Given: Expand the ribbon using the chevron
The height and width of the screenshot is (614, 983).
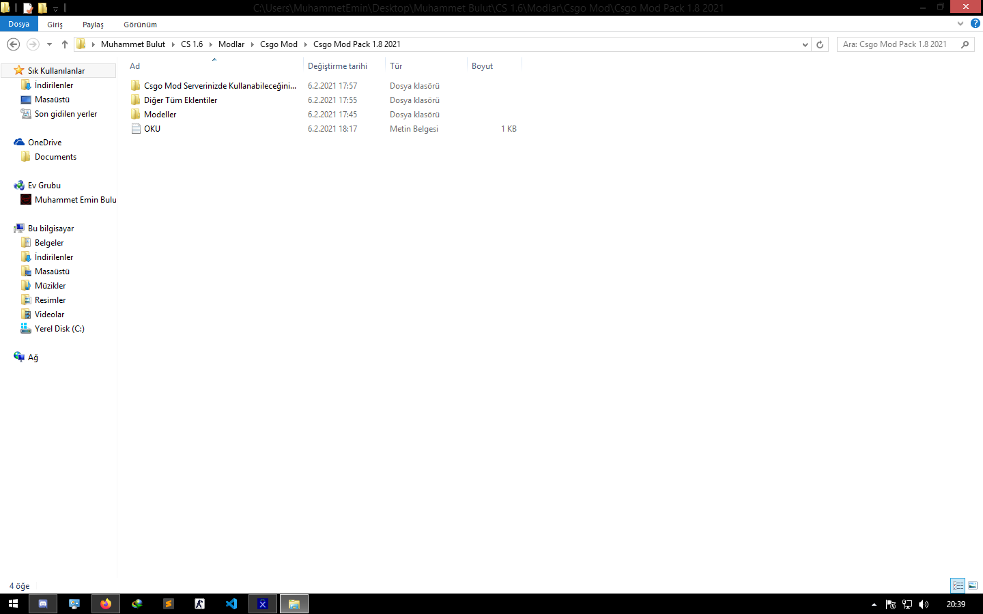Looking at the screenshot, I should (960, 23).
